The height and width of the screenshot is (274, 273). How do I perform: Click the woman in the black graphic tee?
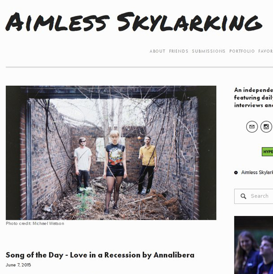[115, 171]
